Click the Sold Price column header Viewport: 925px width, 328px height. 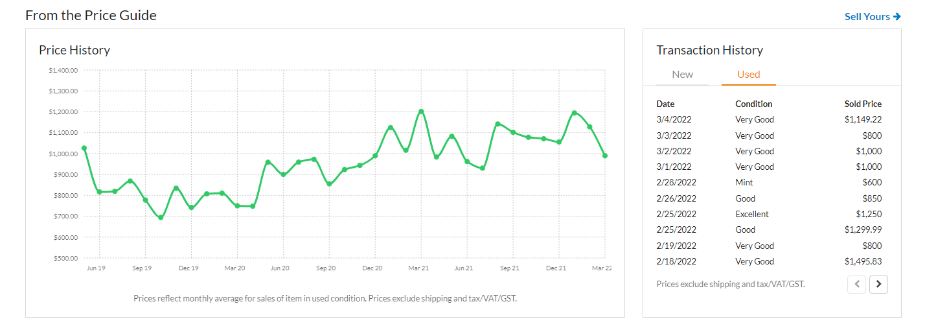pyautogui.click(x=863, y=104)
